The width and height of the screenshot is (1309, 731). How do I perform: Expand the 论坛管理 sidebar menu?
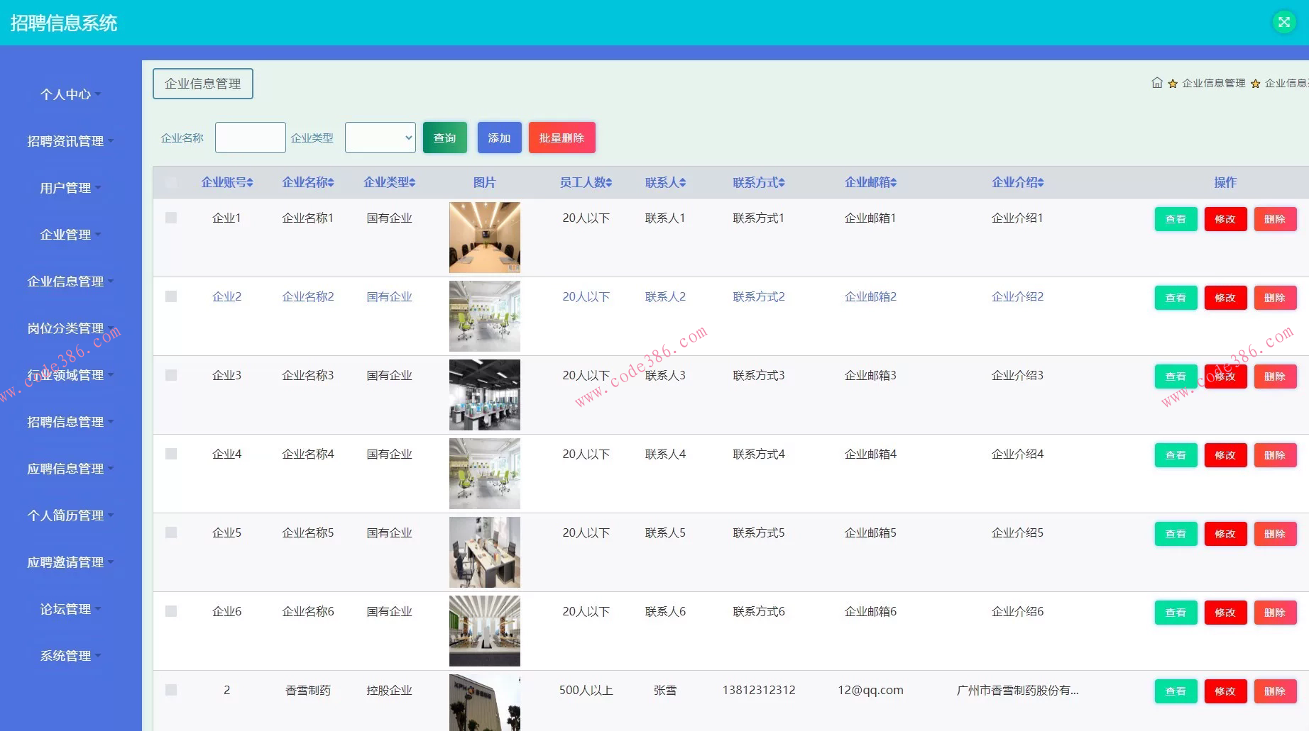(65, 608)
